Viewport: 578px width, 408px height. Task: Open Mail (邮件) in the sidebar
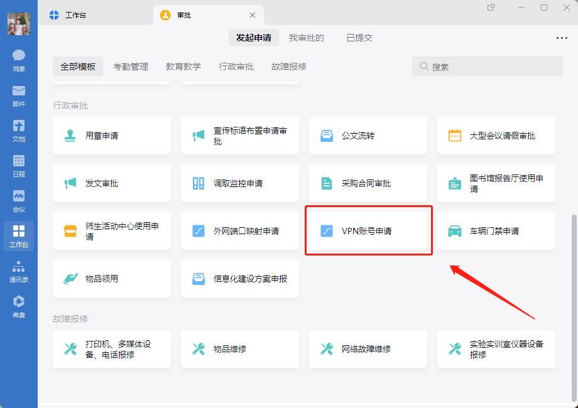pyautogui.click(x=19, y=95)
